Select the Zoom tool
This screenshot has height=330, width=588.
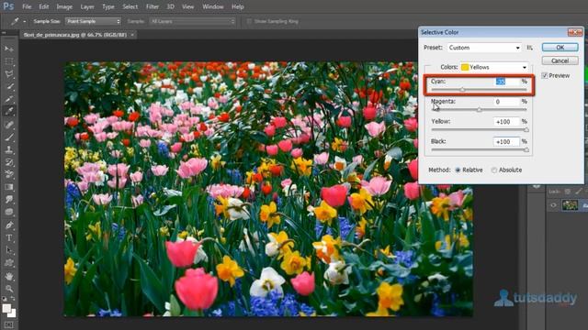9,289
